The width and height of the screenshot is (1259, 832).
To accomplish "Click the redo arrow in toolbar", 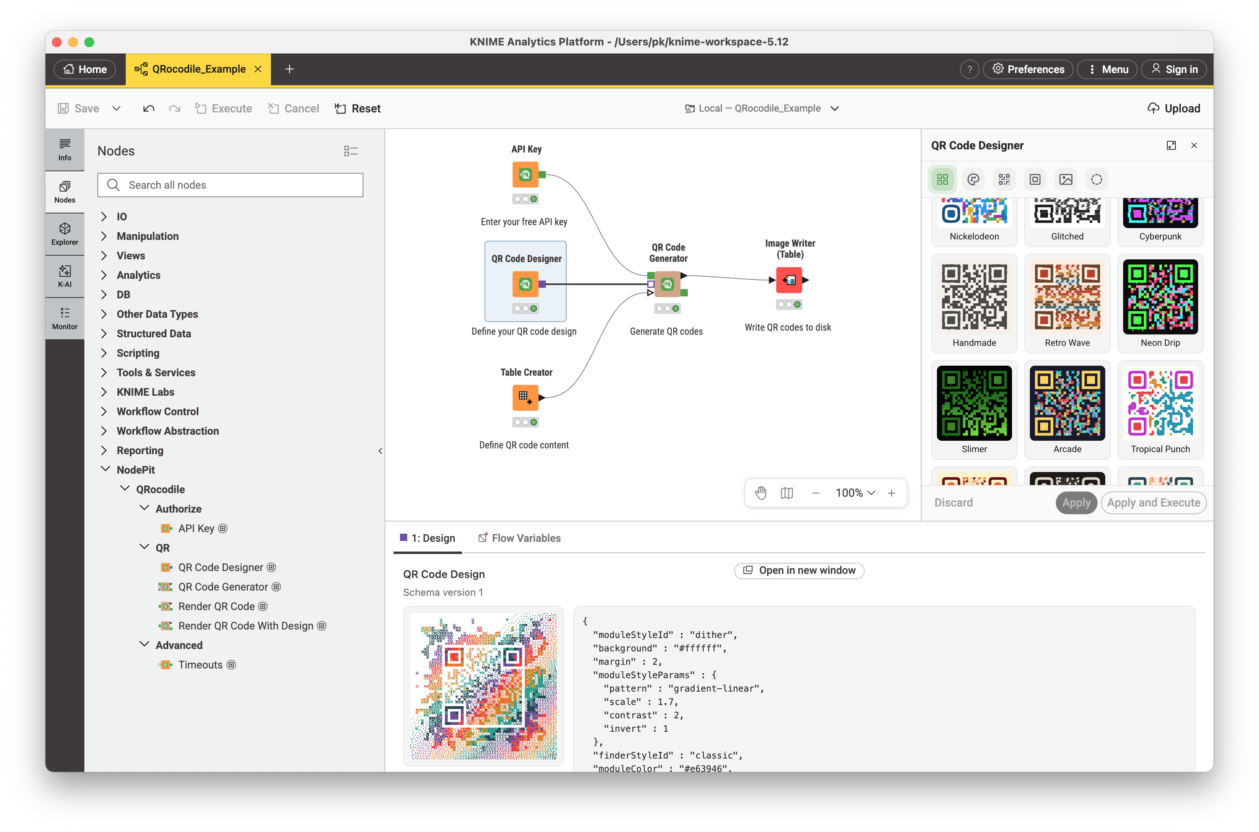I will click(174, 108).
